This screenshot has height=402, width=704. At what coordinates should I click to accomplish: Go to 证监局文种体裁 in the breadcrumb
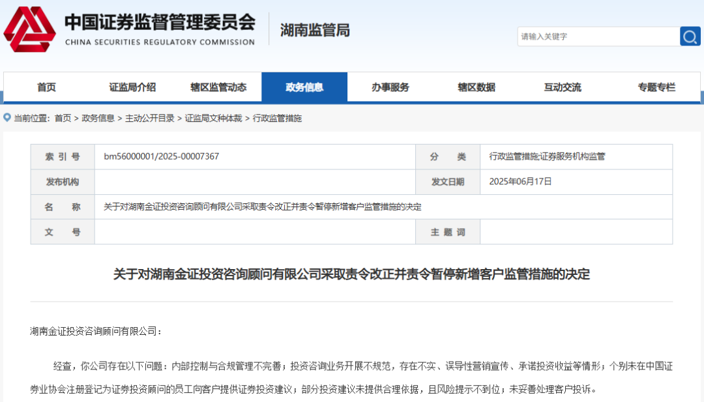click(x=213, y=118)
